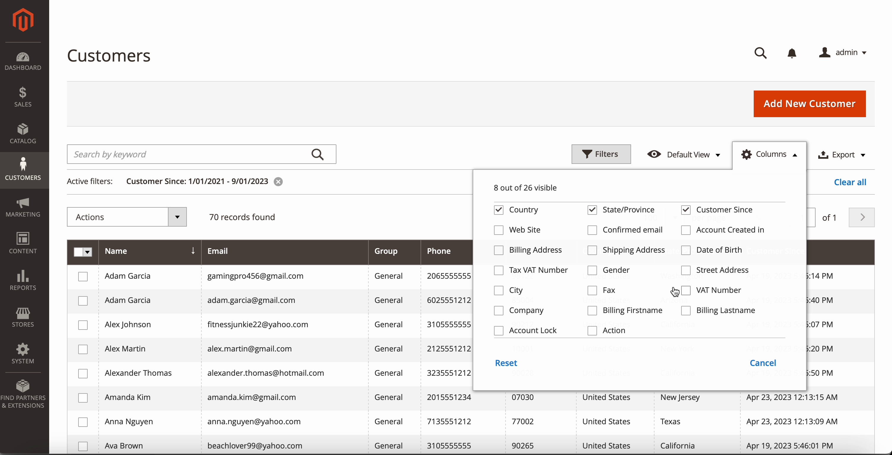892x455 pixels.
Task: Expand the Export dropdown
Action: (841, 154)
